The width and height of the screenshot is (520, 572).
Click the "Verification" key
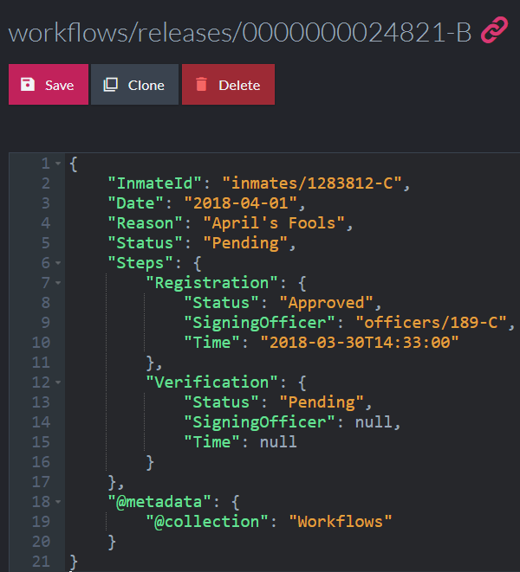pyautogui.click(x=212, y=382)
